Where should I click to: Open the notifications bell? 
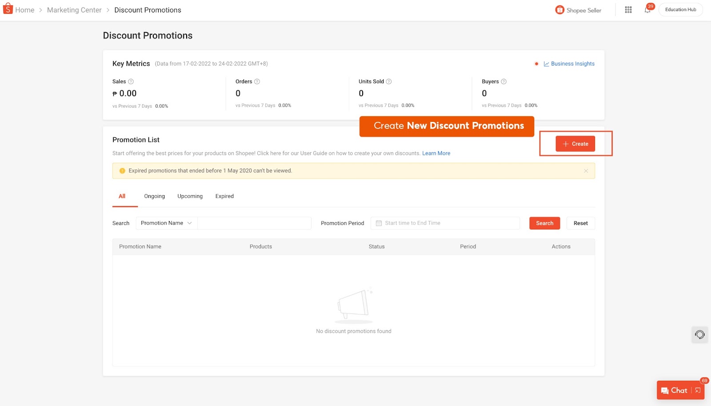(x=647, y=10)
